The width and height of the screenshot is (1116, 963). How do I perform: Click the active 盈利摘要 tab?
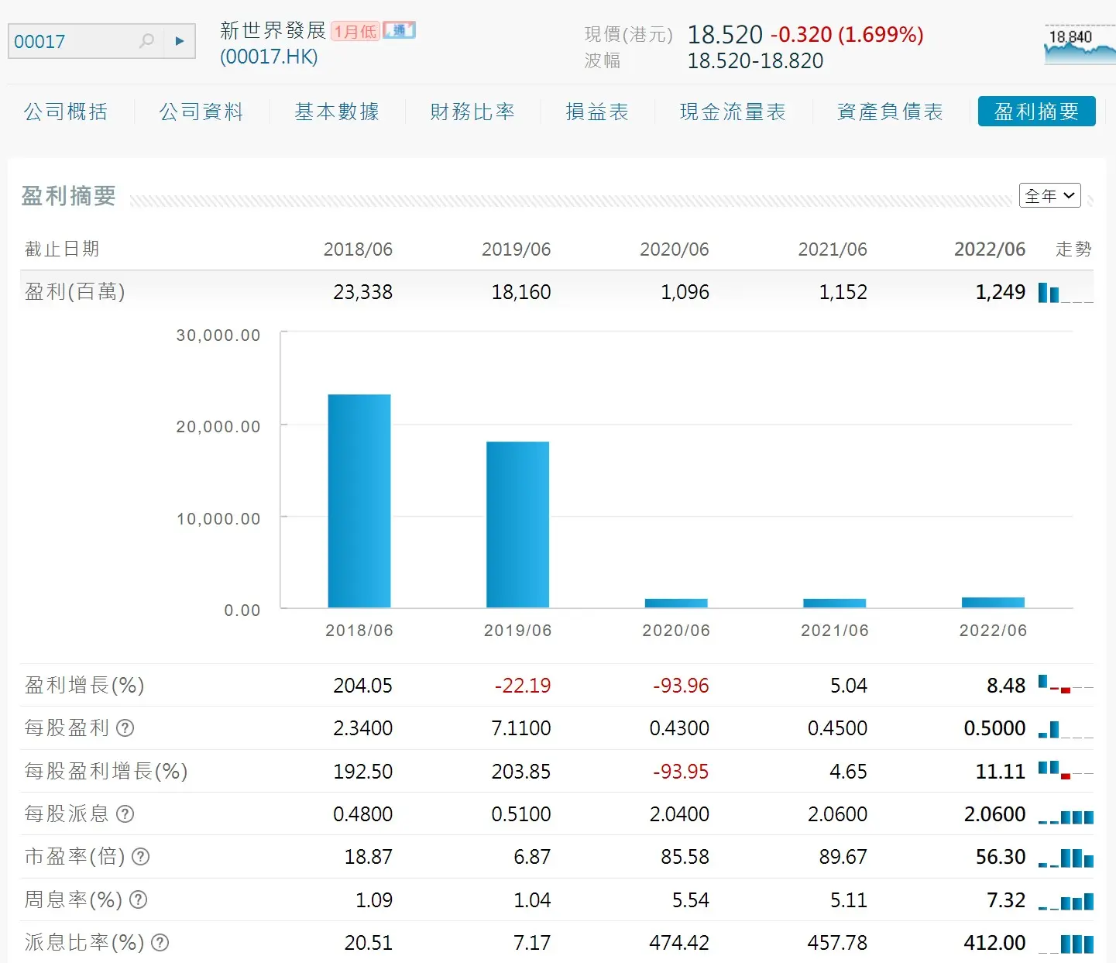[1036, 112]
